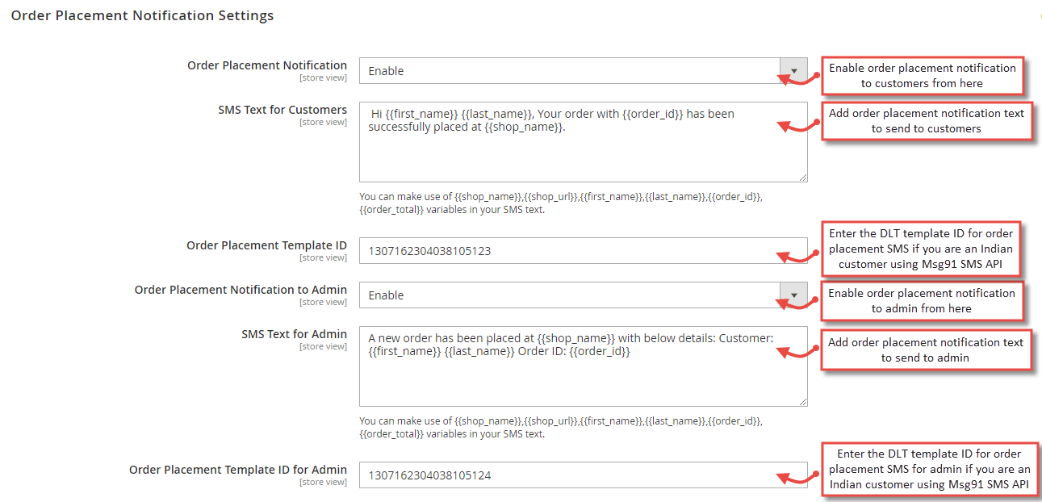Screen dimensions: 1042x502
Task: Open the Order Placement Notification select box
Action: coord(583,71)
